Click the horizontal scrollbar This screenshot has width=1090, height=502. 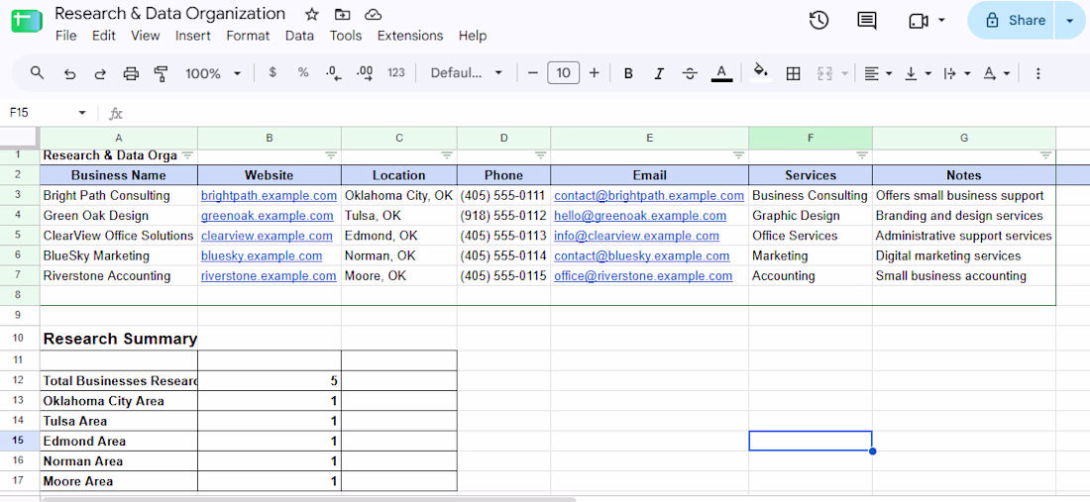309,498
